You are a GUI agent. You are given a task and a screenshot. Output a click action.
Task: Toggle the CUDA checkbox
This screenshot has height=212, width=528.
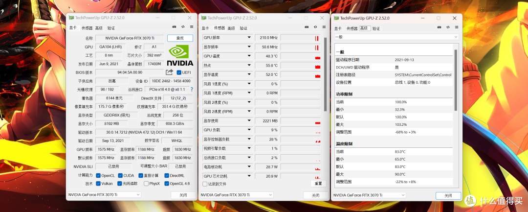(x=120, y=176)
